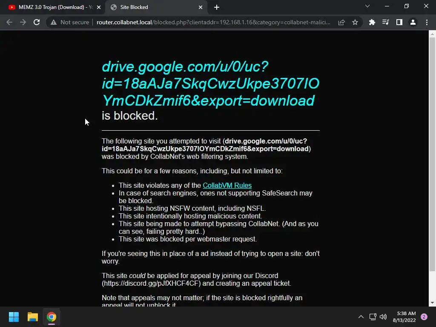Click the Discord invite URL text
Image resolution: width=436 pixels, height=327 pixels.
[151, 283]
